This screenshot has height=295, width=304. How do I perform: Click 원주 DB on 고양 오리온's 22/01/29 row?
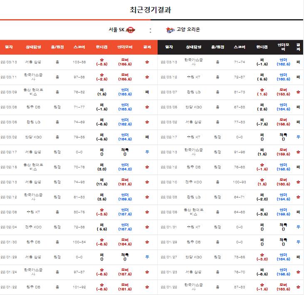pos(193,242)
